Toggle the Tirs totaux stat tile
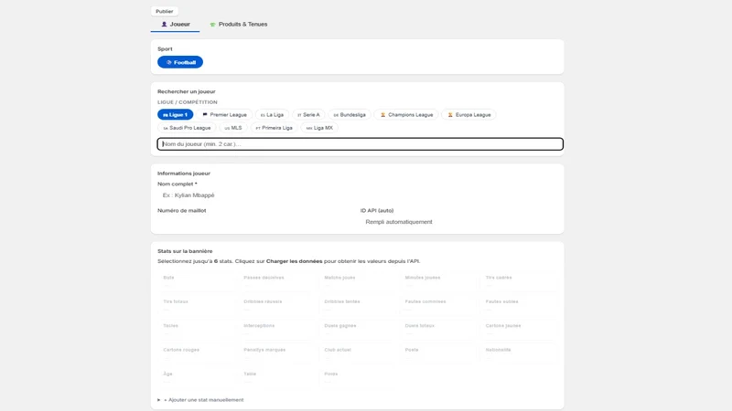 [196, 306]
